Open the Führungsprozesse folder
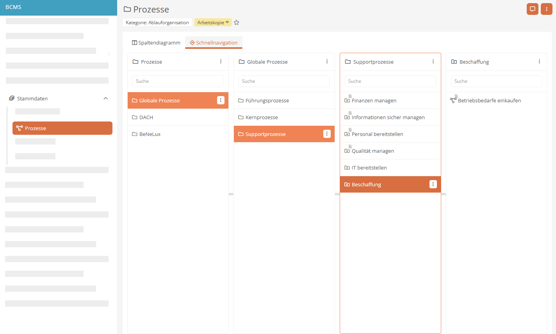The image size is (556, 334). [x=284, y=100]
